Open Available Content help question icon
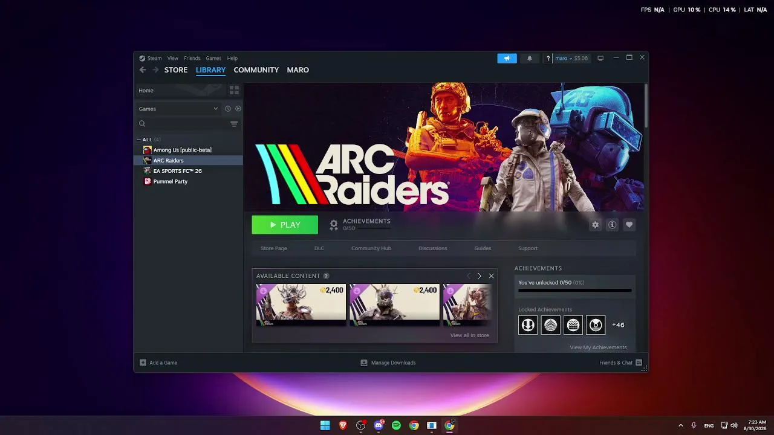774x435 pixels. click(327, 276)
